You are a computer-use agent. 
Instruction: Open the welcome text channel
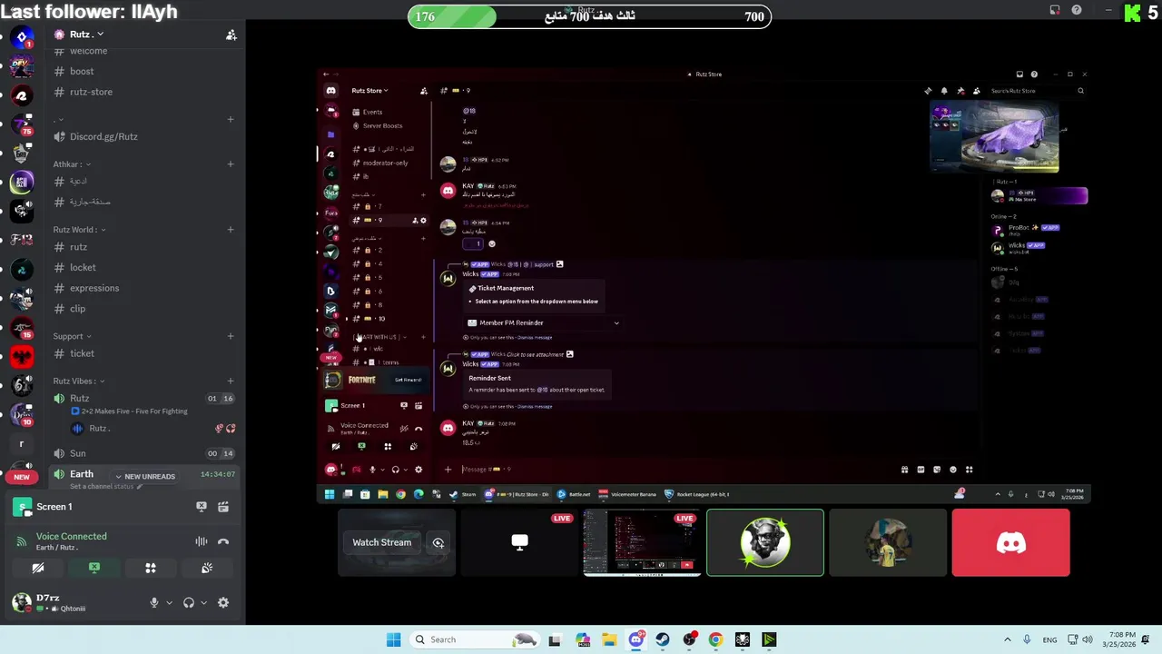click(x=88, y=51)
